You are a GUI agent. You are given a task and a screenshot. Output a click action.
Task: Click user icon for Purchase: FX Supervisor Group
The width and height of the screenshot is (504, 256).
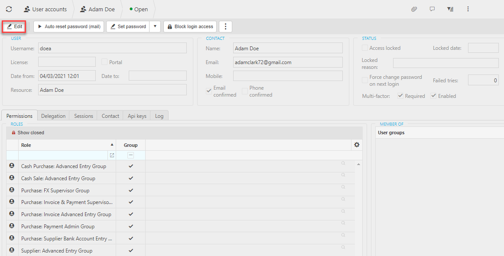click(12, 190)
